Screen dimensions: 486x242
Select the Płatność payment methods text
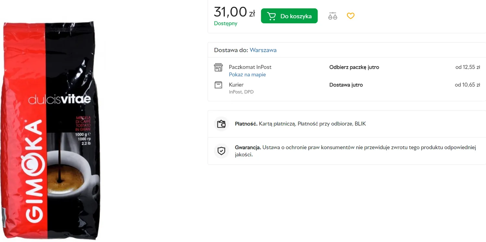pos(300,124)
